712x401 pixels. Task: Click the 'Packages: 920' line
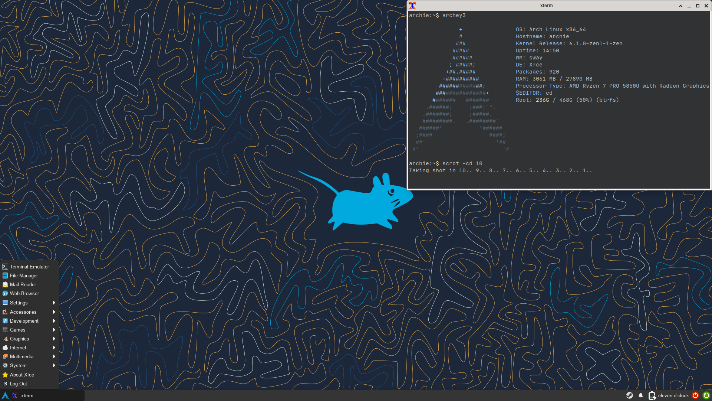tap(537, 72)
